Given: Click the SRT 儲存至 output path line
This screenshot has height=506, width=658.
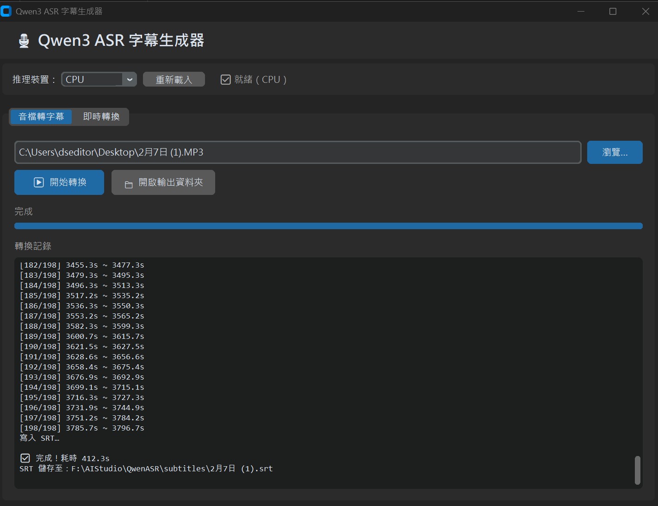Looking at the screenshot, I should (x=146, y=469).
